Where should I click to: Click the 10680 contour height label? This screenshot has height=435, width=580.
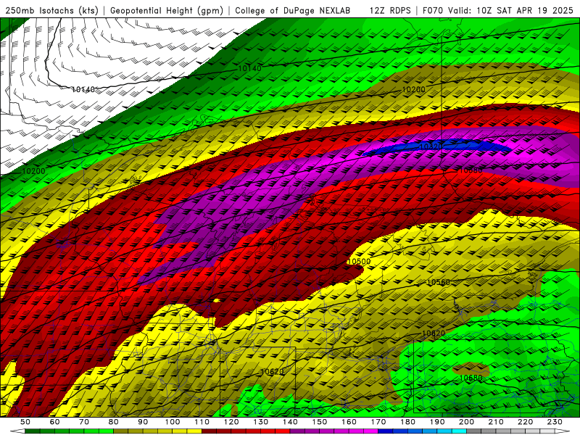(471, 378)
